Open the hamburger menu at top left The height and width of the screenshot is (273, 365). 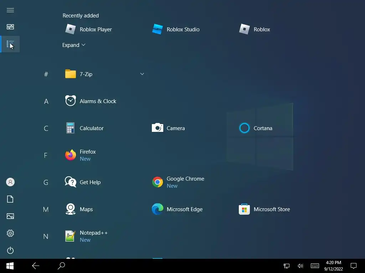10,10
